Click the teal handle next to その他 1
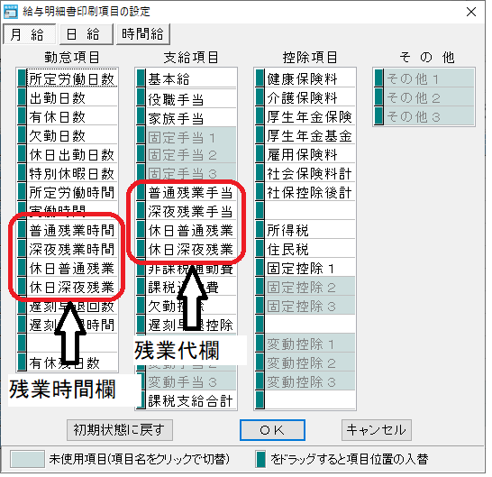This screenshot has width=492, height=477. tap(379, 78)
